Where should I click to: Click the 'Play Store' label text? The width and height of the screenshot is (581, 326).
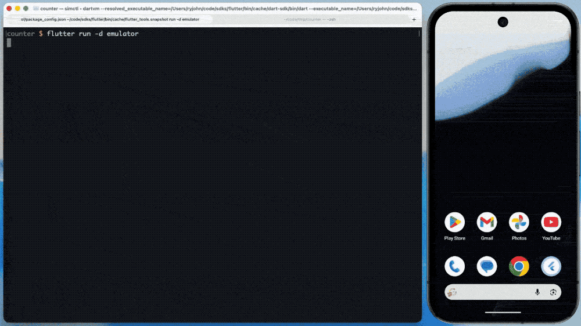pyautogui.click(x=454, y=238)
